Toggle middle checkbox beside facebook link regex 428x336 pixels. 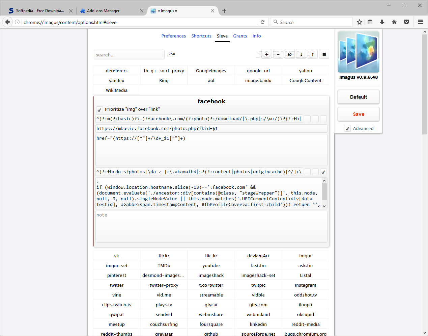(x=315, y=119)
